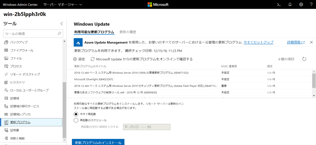Click tools list scroll up arrow

pyautogui.click(x=64, y=41)
